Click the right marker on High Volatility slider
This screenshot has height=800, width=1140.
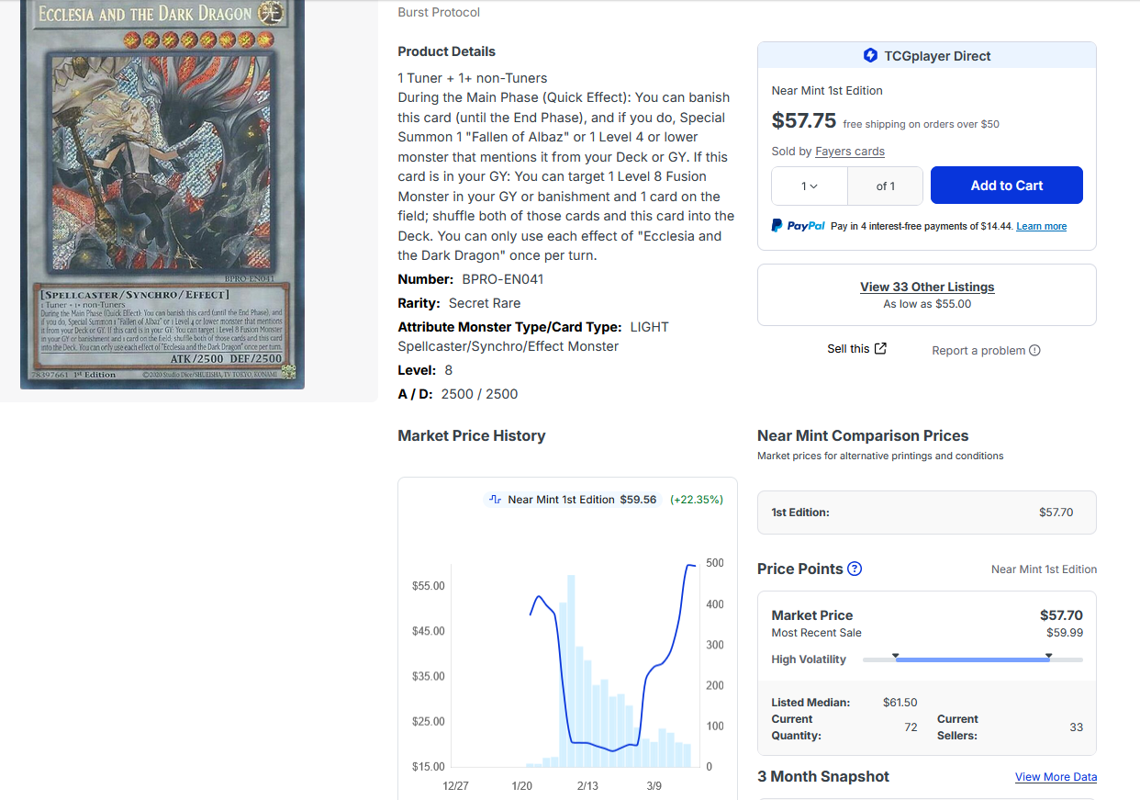tap(1049, 656)
